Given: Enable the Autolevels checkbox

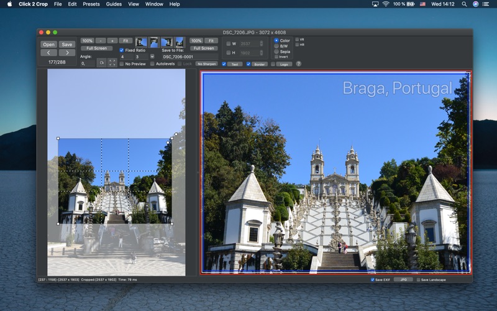Looking at the screenshot, I should pyautogui.click(x=152, y=64).
